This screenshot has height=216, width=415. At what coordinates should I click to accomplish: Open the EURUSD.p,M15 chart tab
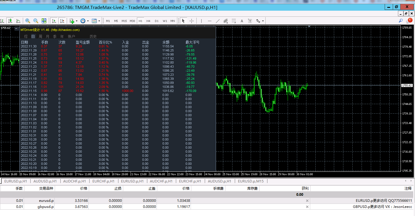(251, 181)
